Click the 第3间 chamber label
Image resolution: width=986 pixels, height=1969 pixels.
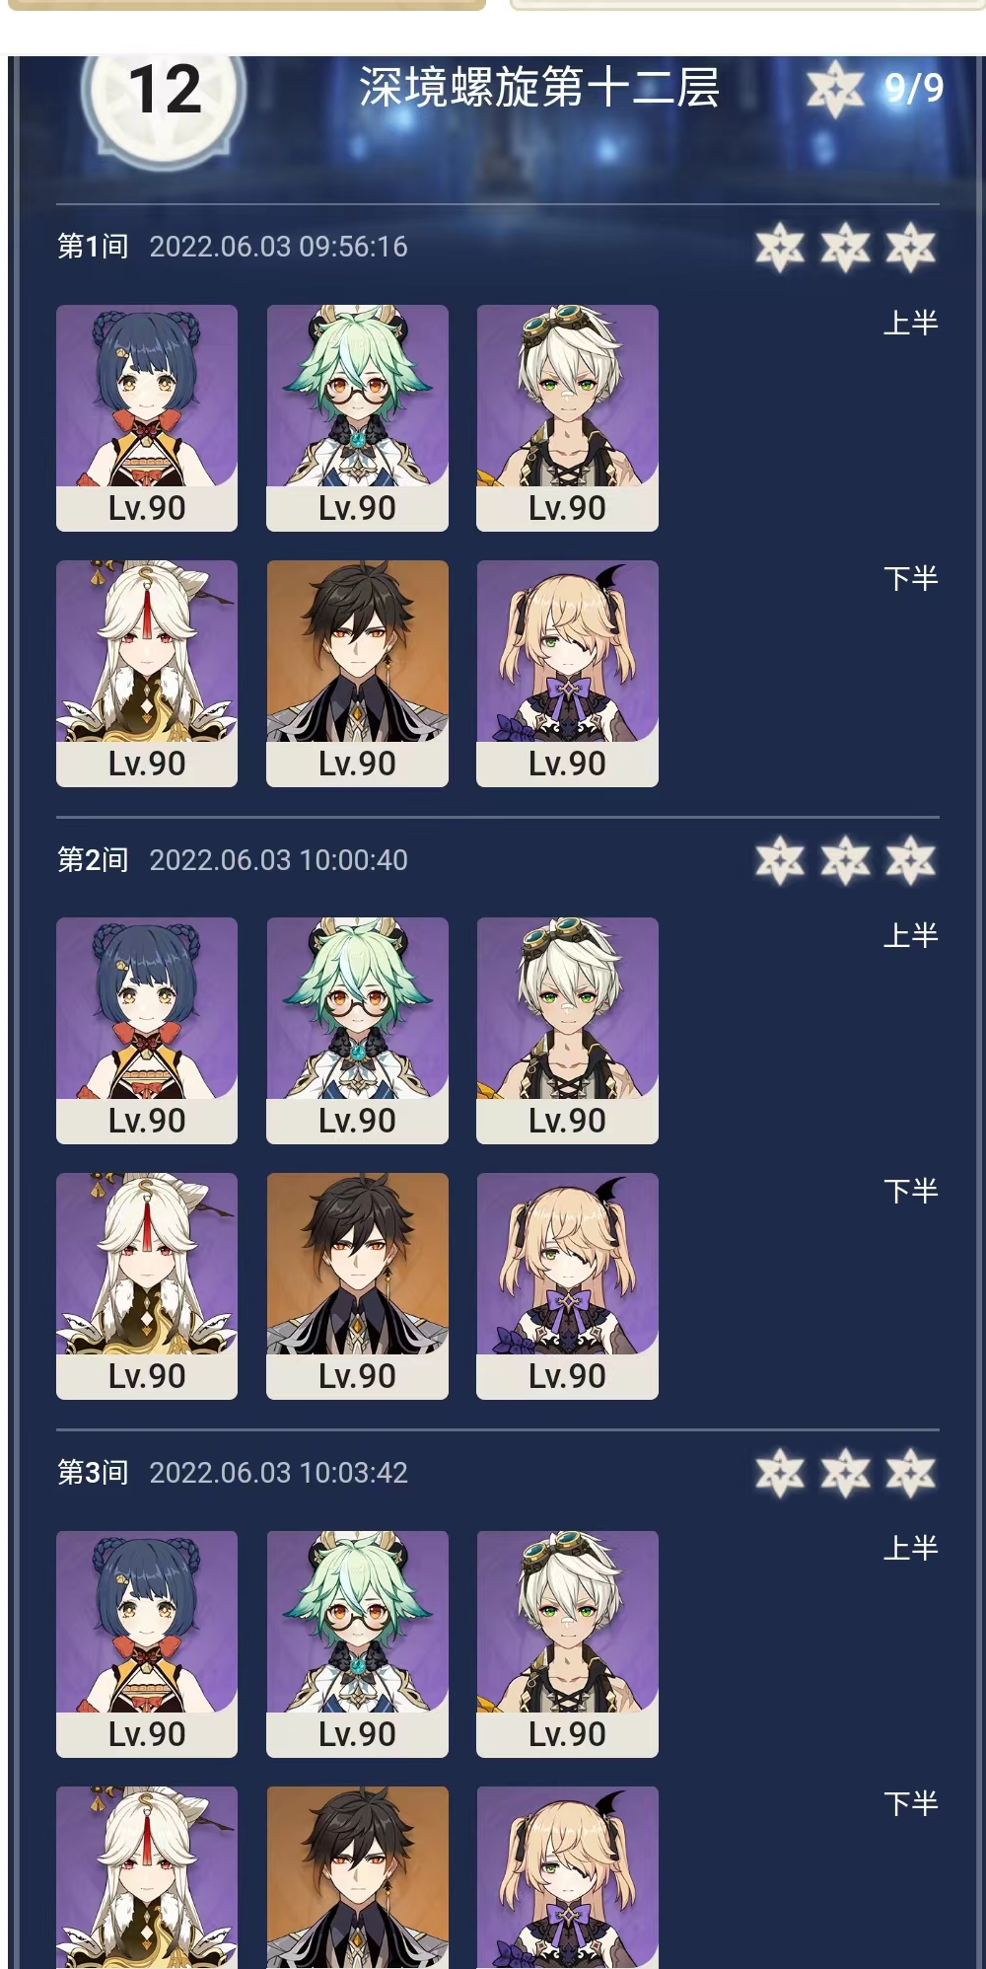click(93, 1473)
